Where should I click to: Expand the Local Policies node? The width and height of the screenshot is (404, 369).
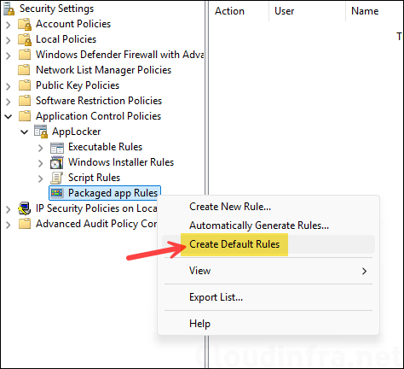9,40
